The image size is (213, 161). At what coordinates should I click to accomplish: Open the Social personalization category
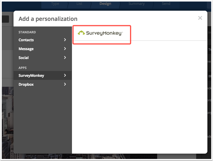click(43, 58)
